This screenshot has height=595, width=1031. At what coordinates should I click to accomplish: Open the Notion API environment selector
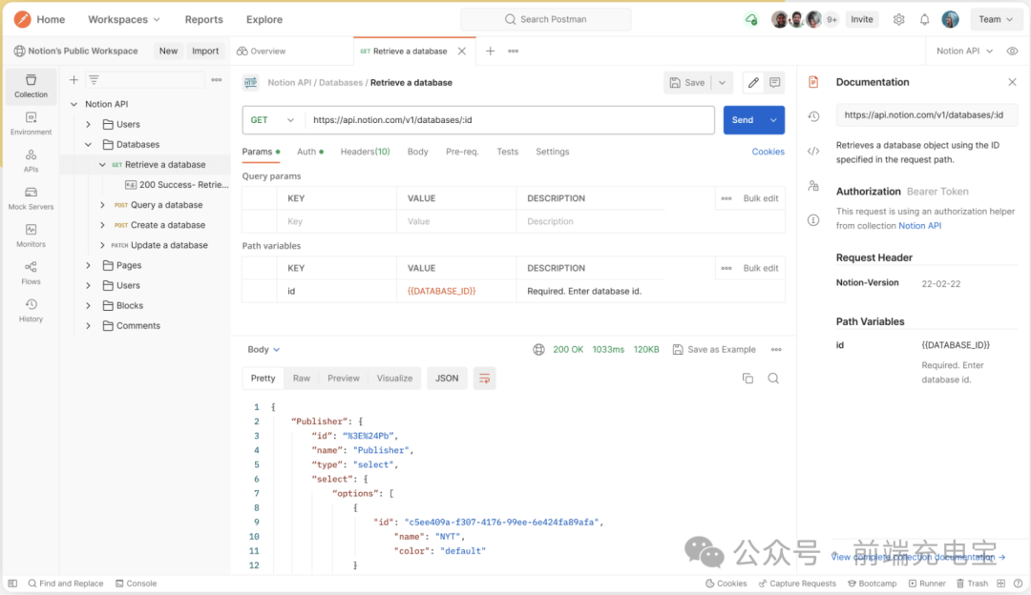point(964,51)
